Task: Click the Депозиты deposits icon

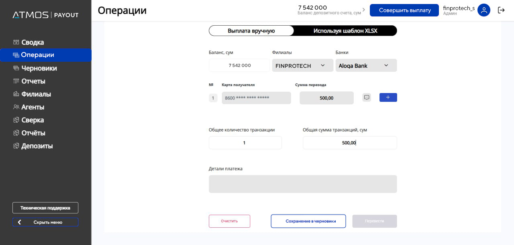Action: pyautogui.click(x=16, y=146)
